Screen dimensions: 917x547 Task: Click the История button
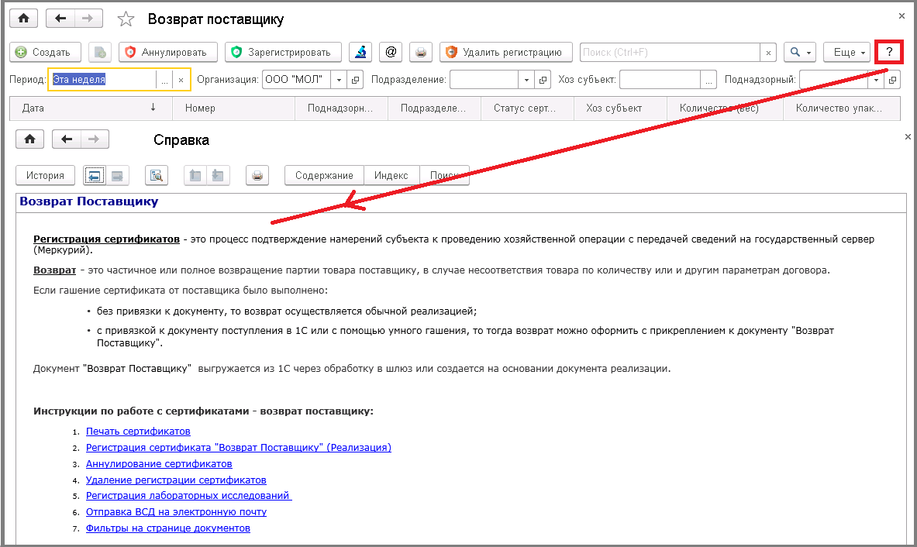pos(45,175)
